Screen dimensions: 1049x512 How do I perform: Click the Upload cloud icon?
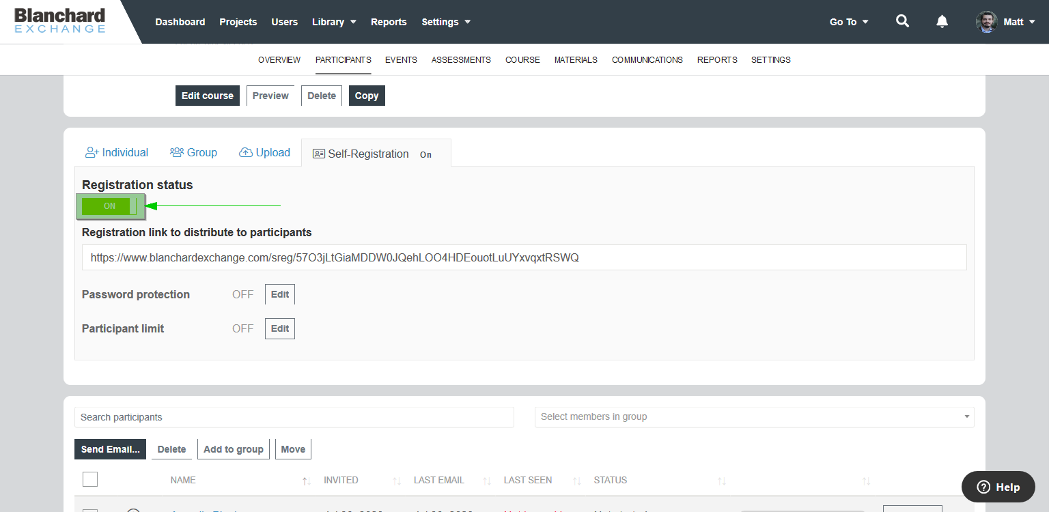tap(247, 152)
